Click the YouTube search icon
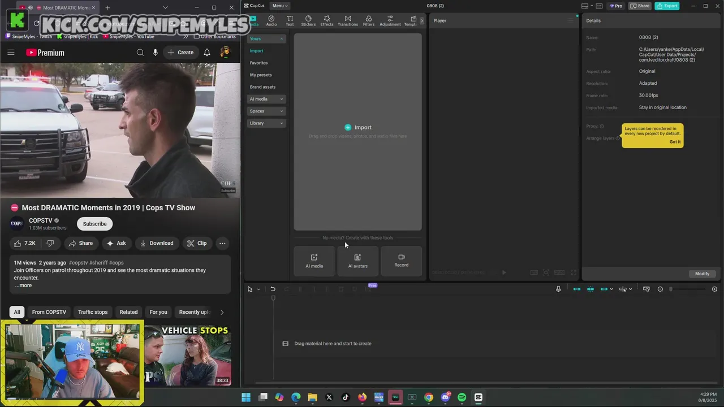The image size is (724, 407). click(x=140, y=53)
